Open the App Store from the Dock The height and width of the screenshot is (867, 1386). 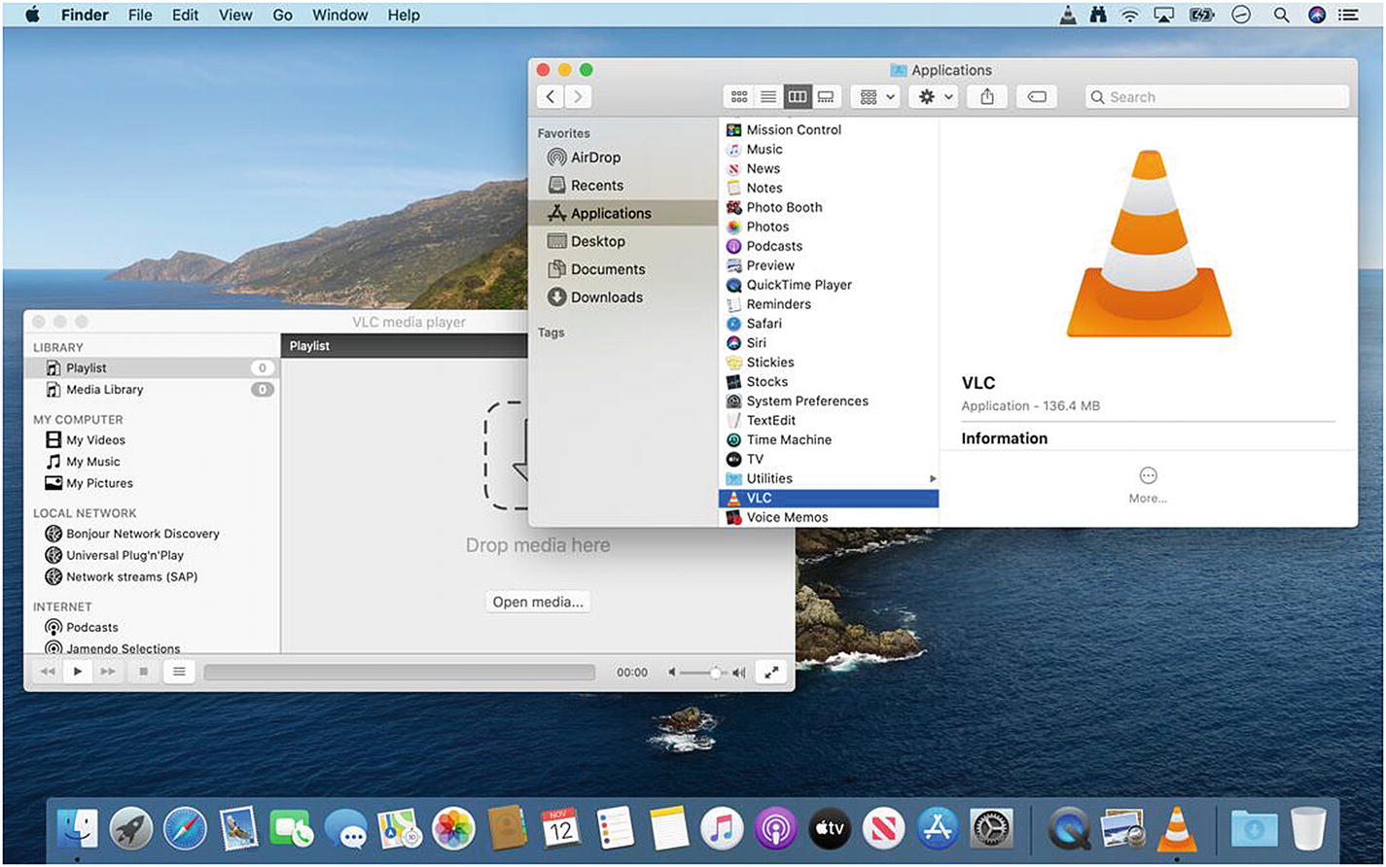pos(939,828)
